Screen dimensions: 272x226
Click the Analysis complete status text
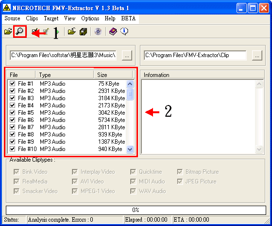61,220
